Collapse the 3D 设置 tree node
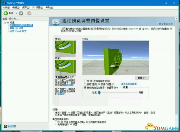Viewport: 180px width, 132px height. [5, 23]
